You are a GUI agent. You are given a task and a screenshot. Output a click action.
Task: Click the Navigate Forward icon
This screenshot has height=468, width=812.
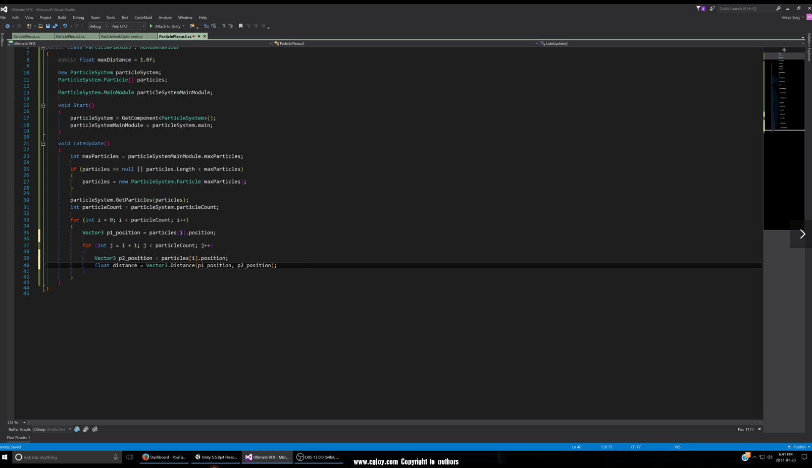click(19, 26)
